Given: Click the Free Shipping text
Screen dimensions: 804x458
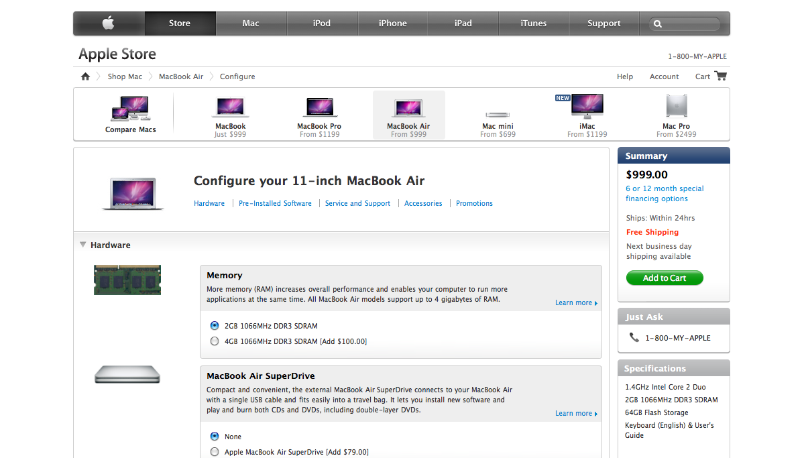Looking at the screenshot, I should coord(652,232).
